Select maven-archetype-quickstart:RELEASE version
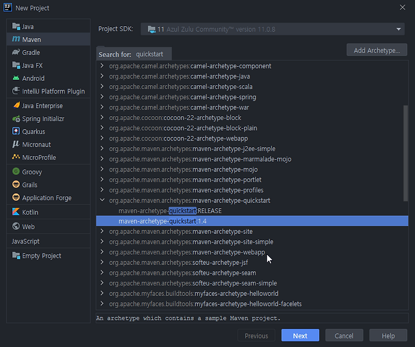This screenshot has width=415, height=347. (x=252, y=211)
